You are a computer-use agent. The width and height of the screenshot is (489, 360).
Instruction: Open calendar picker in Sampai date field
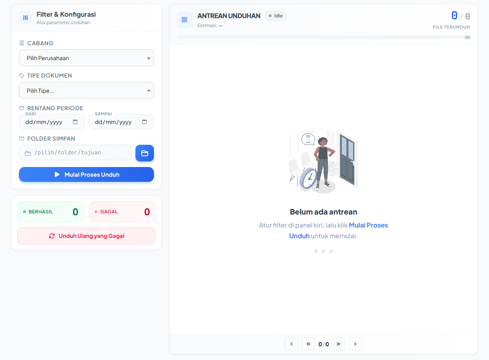[145, 122]
